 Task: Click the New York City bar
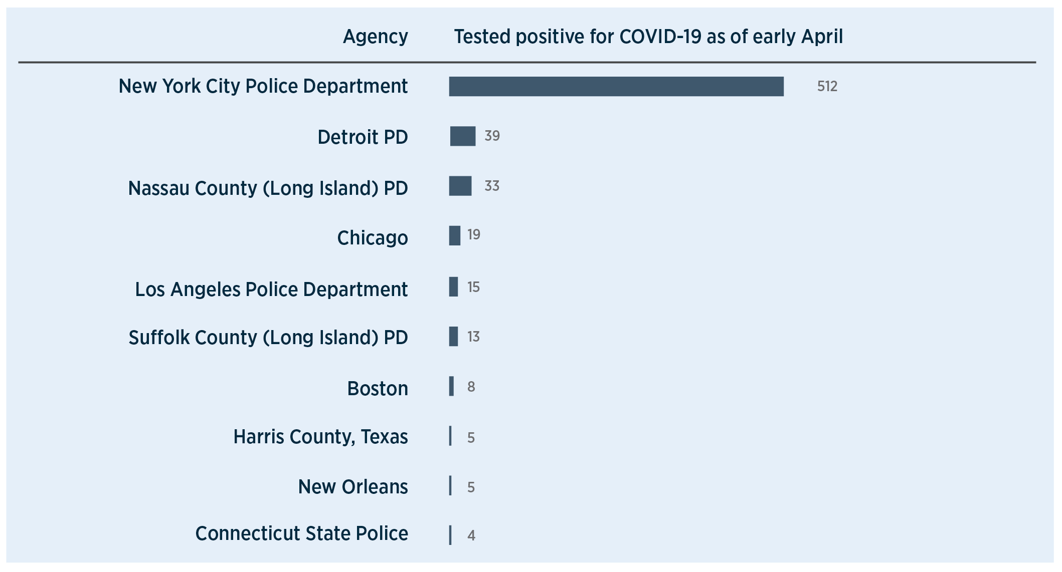click(x=616, y=86)
